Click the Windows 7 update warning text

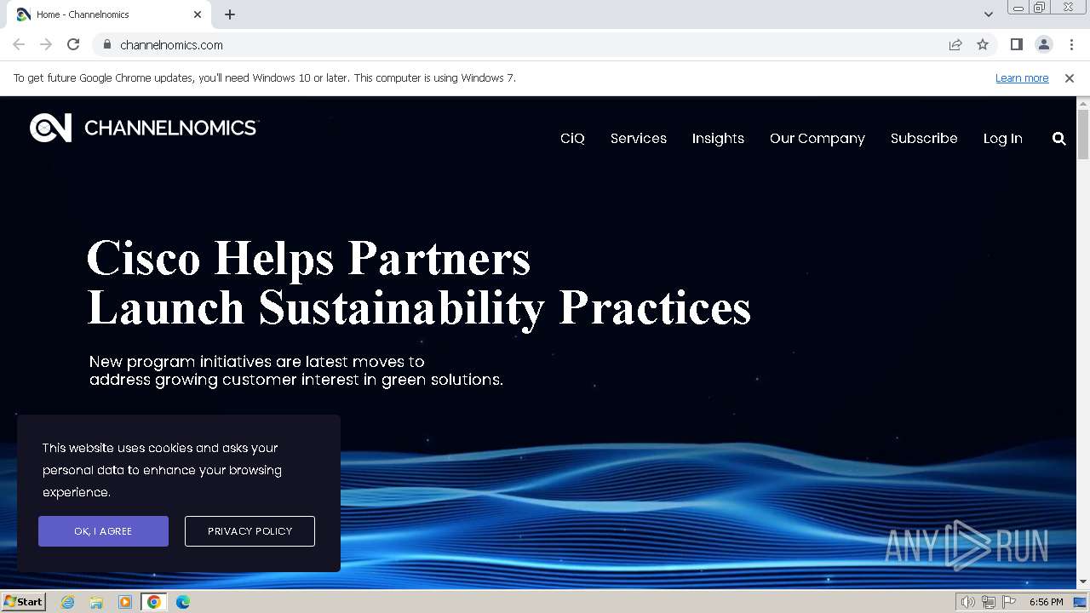pyautogui.click(x=265, y=77)
